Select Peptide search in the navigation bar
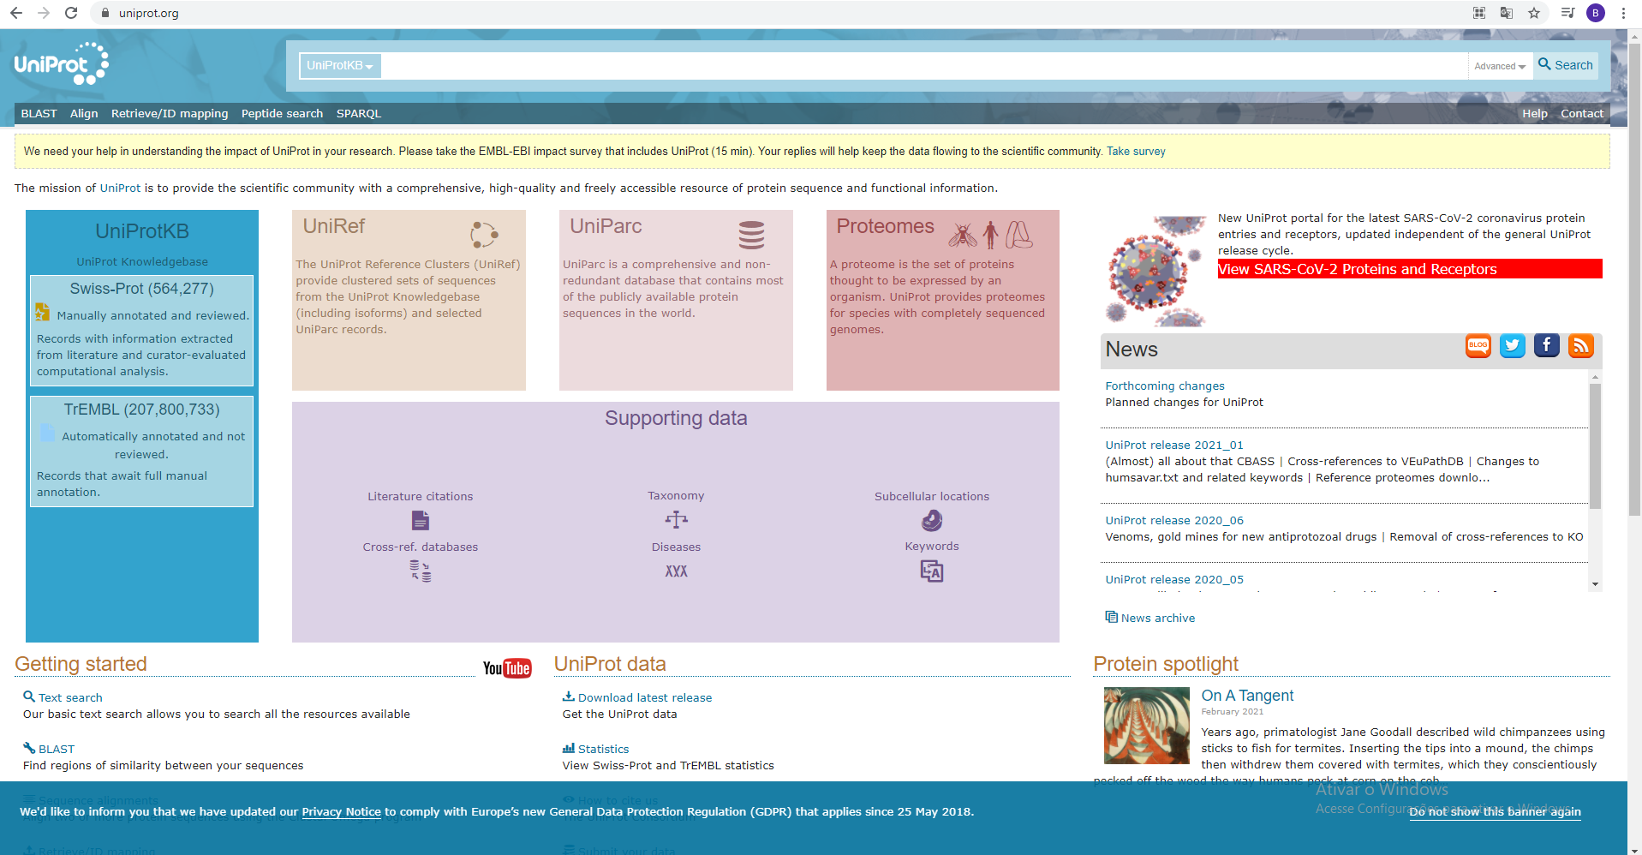Screen dimensions: 1642x855 [282, 113]
